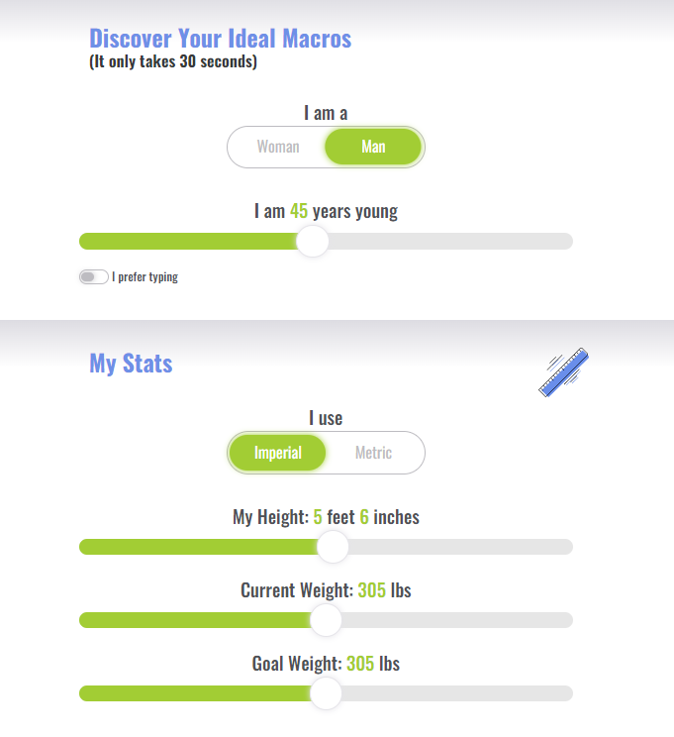Click the green age value 45
This screenshot has height=737, width=674.
pyautogui.click(x=299, y=212)
